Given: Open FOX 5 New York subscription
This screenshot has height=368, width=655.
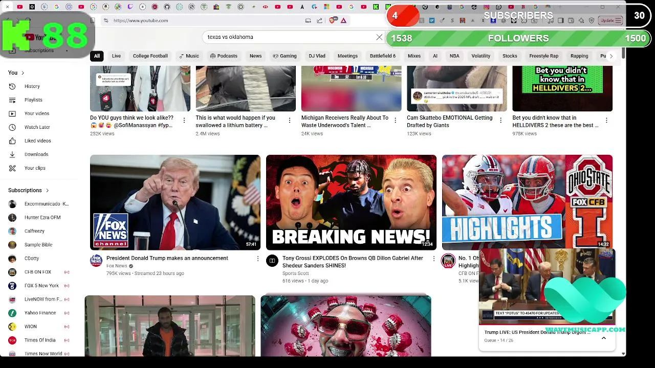Looking at the screenshot, I should click(x=39, y=286).
